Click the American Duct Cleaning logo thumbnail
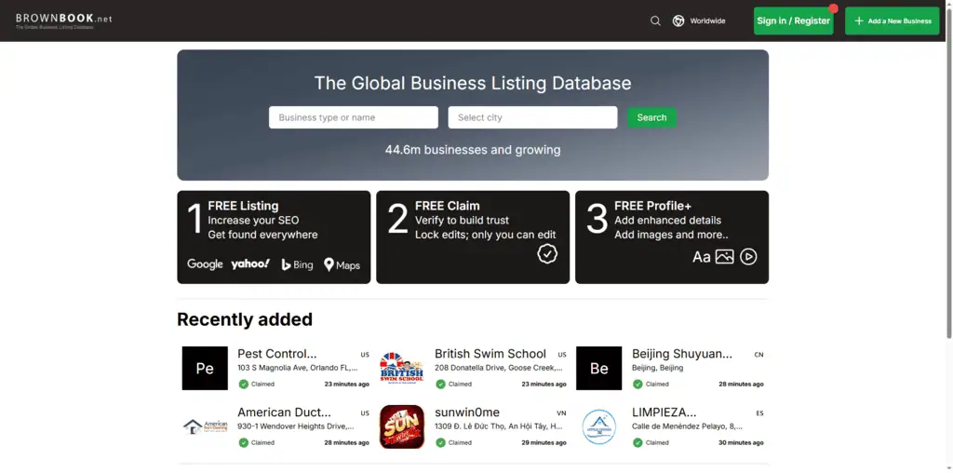953x473 pixels. tap(205, 426)
